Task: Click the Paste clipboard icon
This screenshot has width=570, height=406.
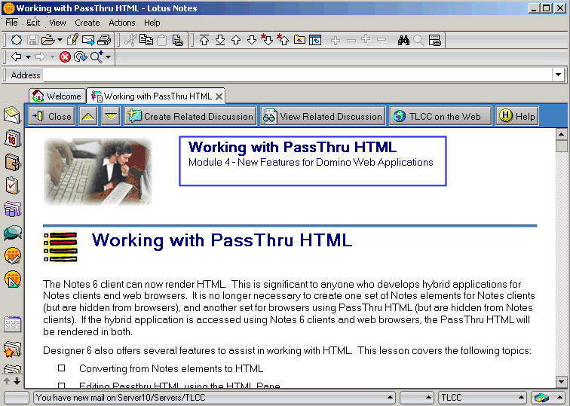Action: pos(162,40)
